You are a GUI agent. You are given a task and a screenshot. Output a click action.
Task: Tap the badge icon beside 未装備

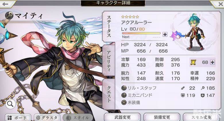124,102
